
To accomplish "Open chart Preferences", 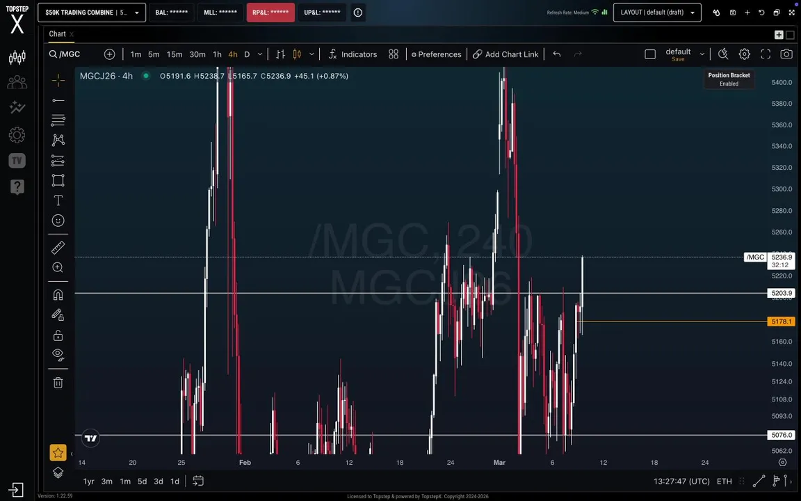I will tap(436, 54).
